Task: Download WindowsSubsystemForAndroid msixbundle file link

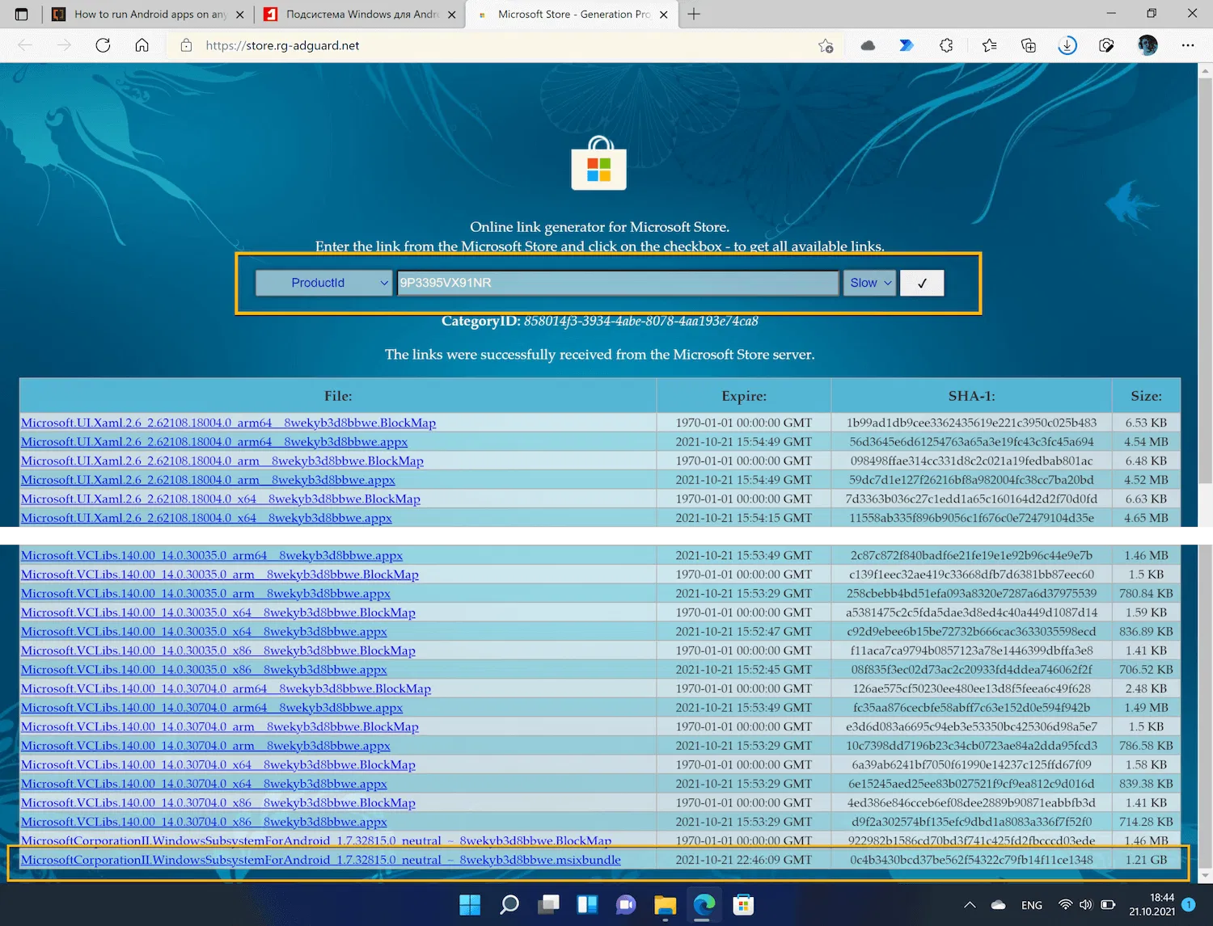Action: coord(321,860)
